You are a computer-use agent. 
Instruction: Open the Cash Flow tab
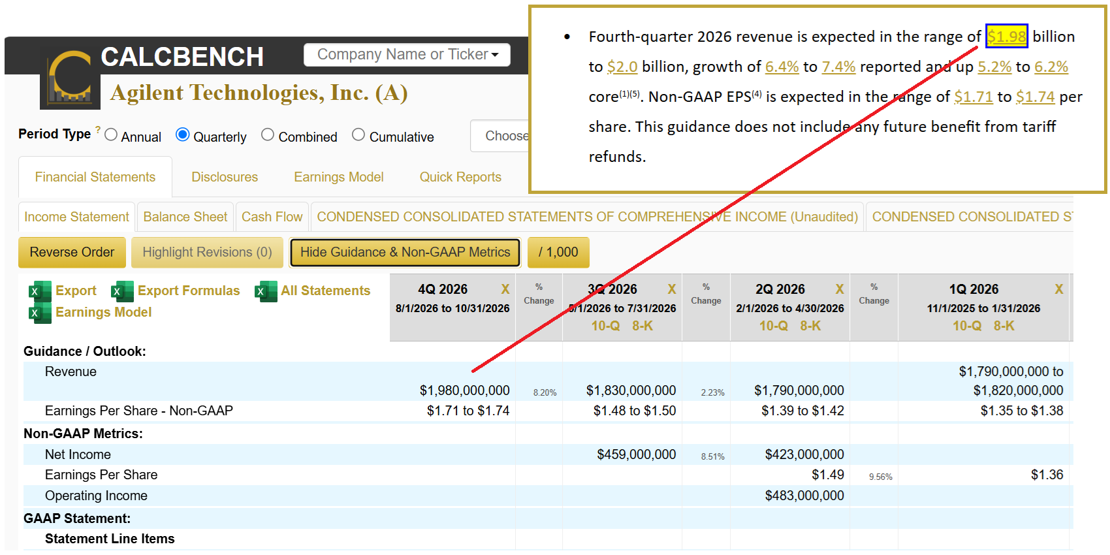pos(272,217)
